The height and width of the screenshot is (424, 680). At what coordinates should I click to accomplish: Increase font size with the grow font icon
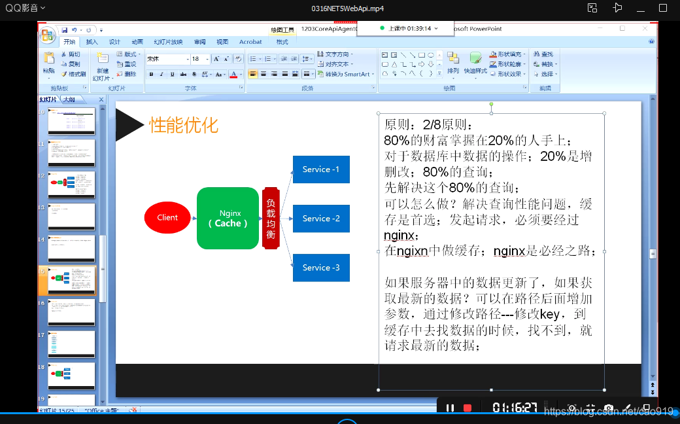(216, 59)
